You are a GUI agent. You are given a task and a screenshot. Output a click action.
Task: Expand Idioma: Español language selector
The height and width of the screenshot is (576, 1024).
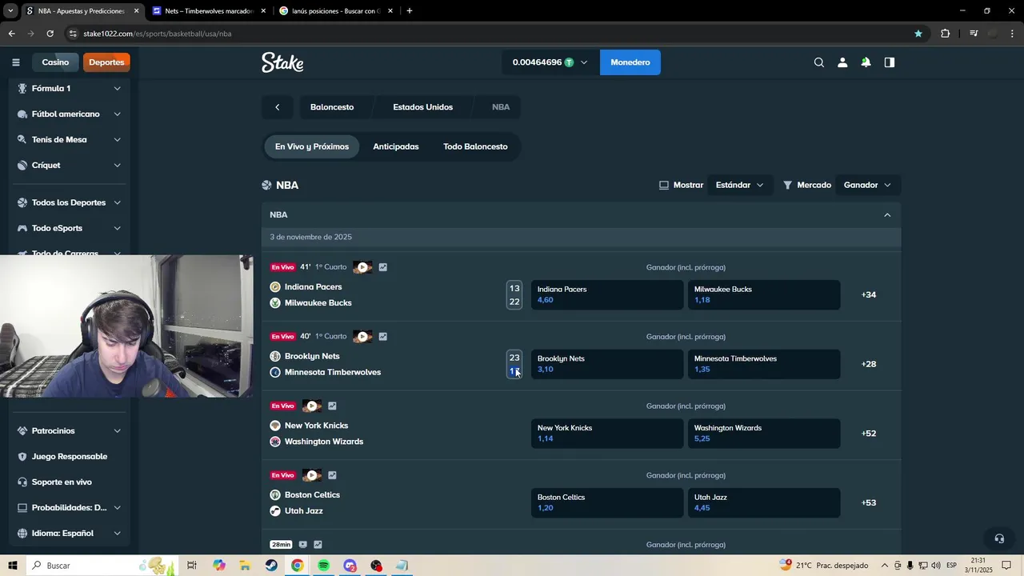(69, 534)
